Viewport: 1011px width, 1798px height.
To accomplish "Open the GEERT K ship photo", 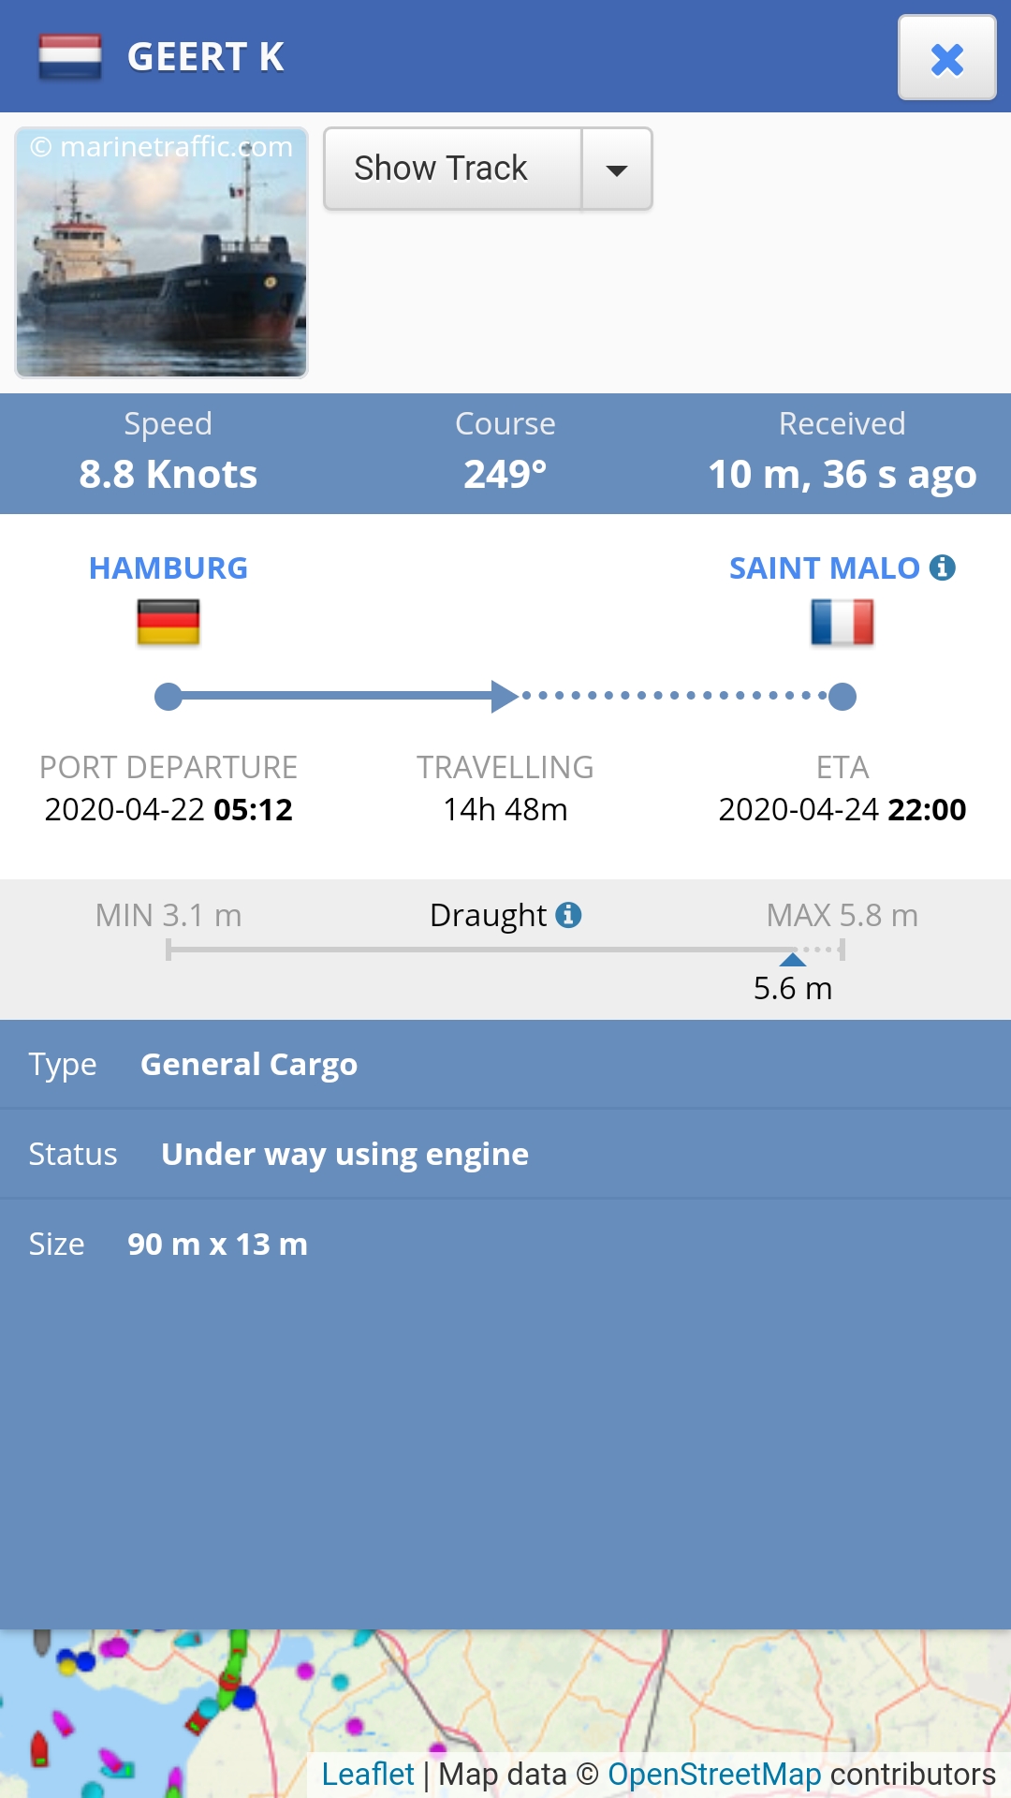I will 161,253.
